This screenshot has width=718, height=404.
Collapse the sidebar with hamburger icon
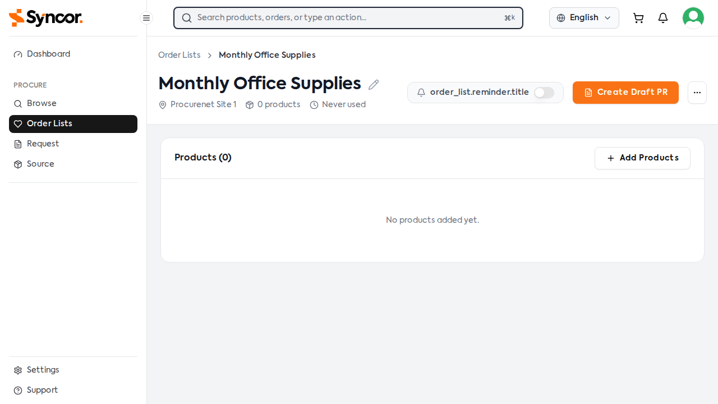pyautogui.click(x=146, y=18)
